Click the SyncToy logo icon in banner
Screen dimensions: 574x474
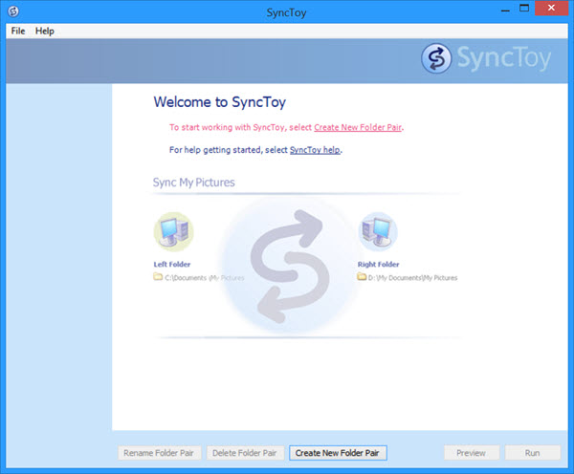pyautogui.click(x=436, y=58)
